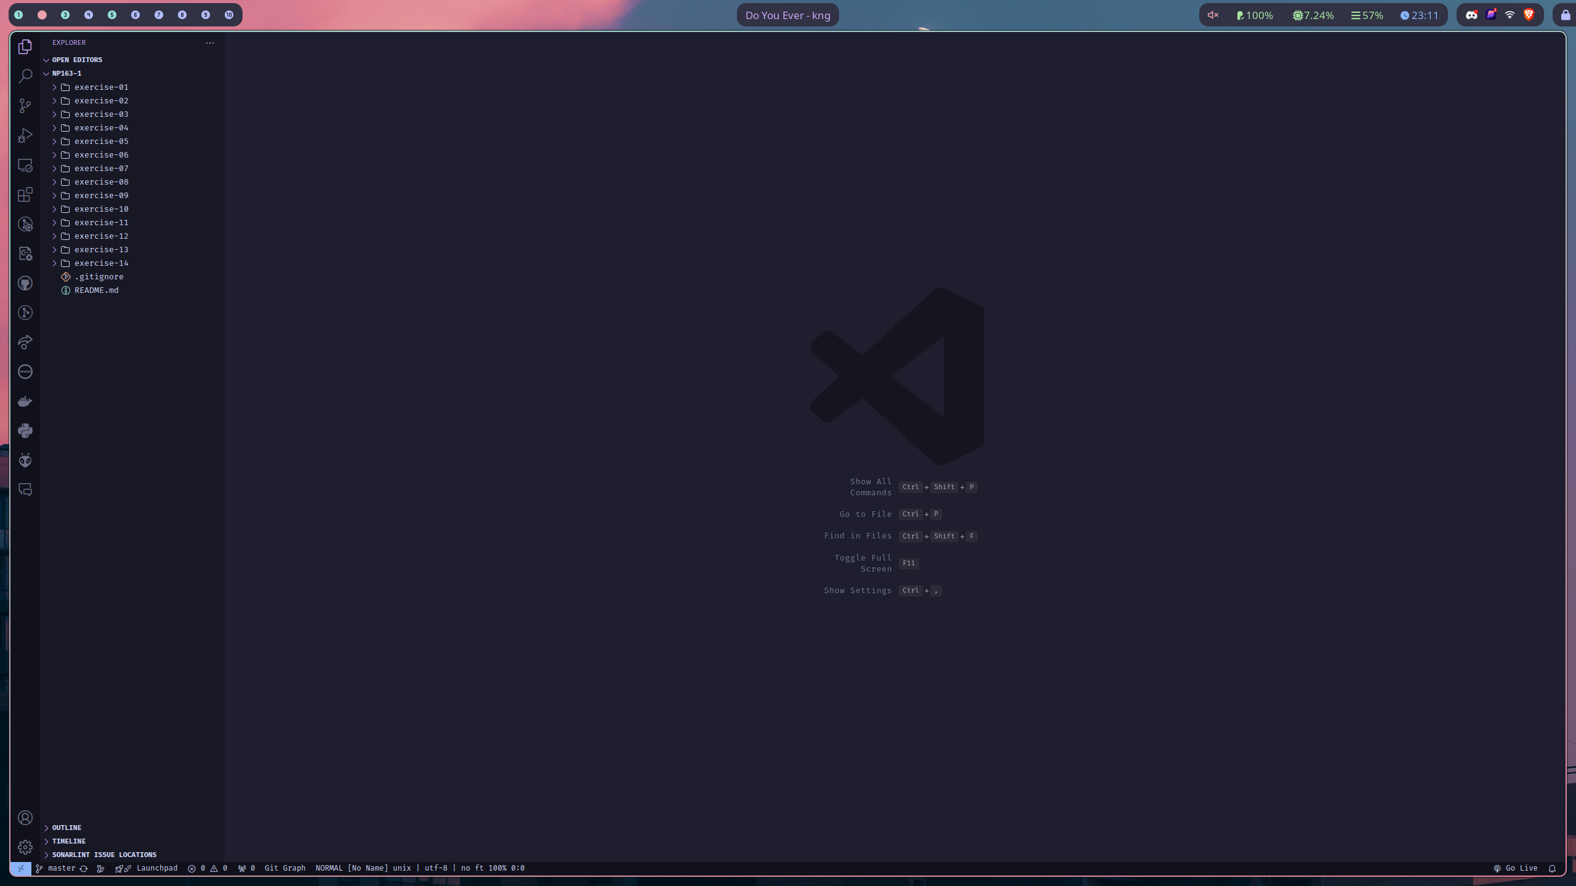This screenshot has width=1576, height=886.
Task: Expand the exercise-01 folder
Action: pos(132,87)
